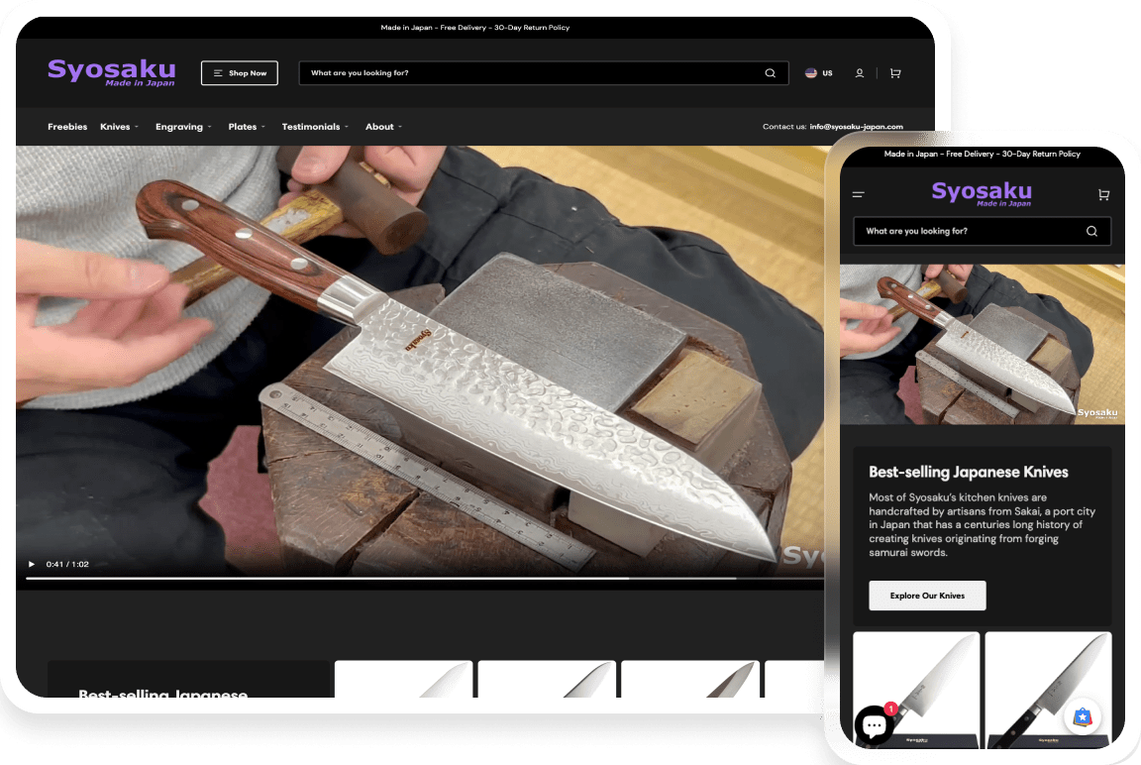Click the desktop search field
The height and width of the screenshot is (765, 1141).
pyautogui.click(x=544, y=72)
